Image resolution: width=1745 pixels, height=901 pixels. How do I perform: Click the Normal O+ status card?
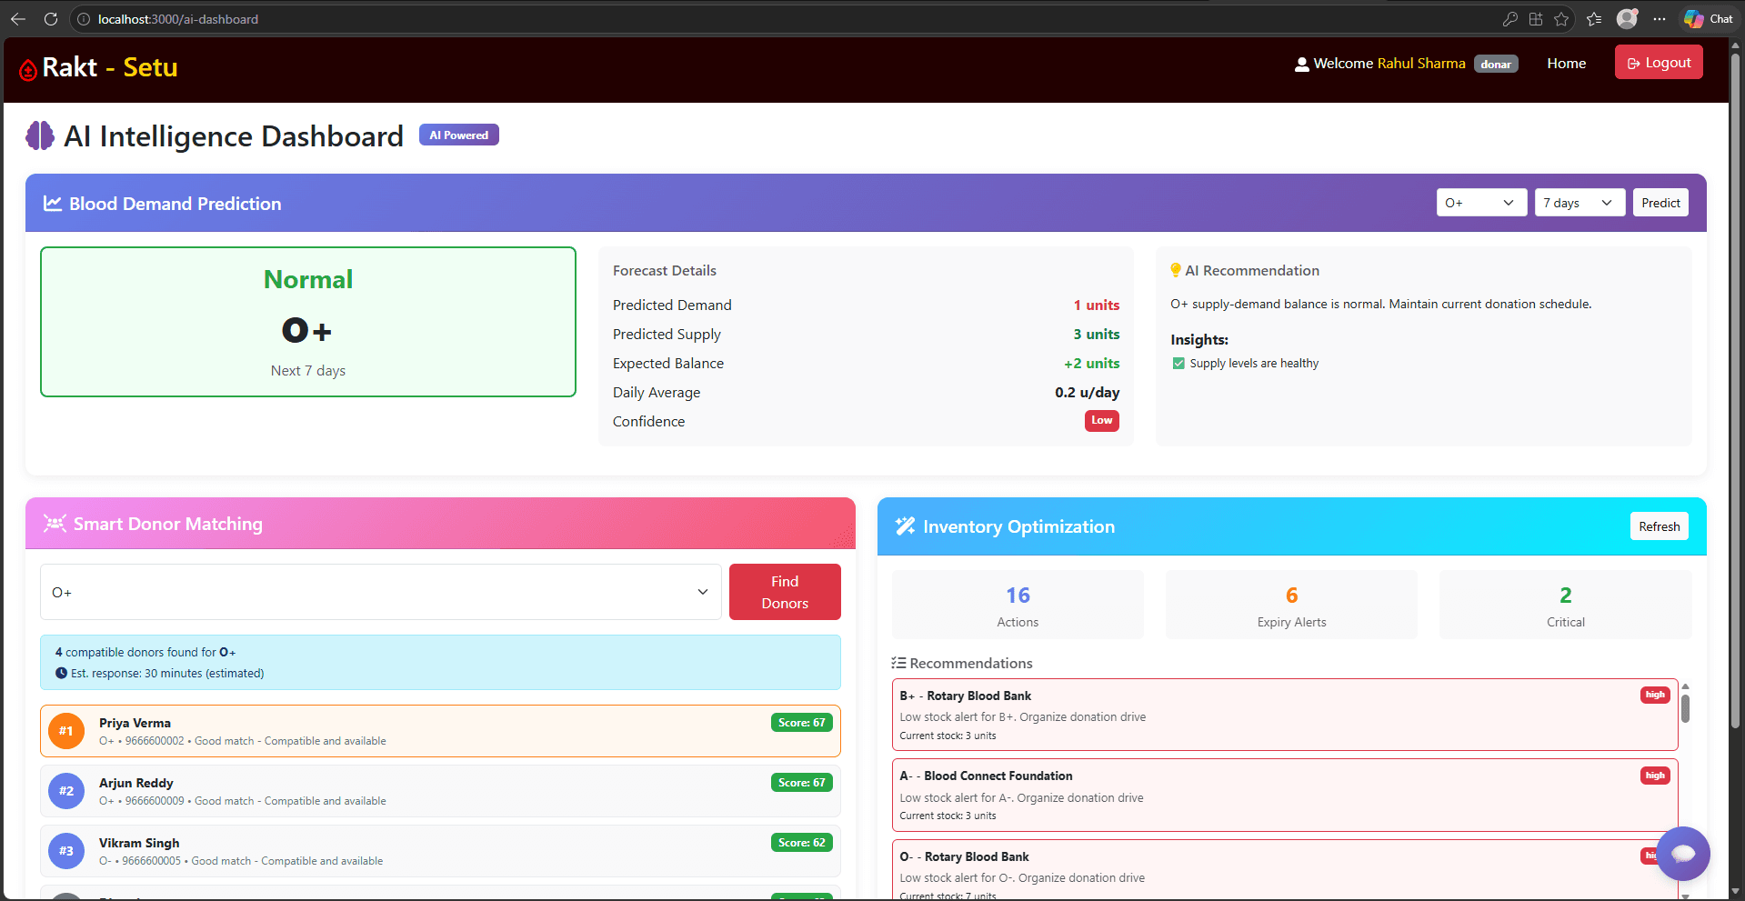click(308, 322)
